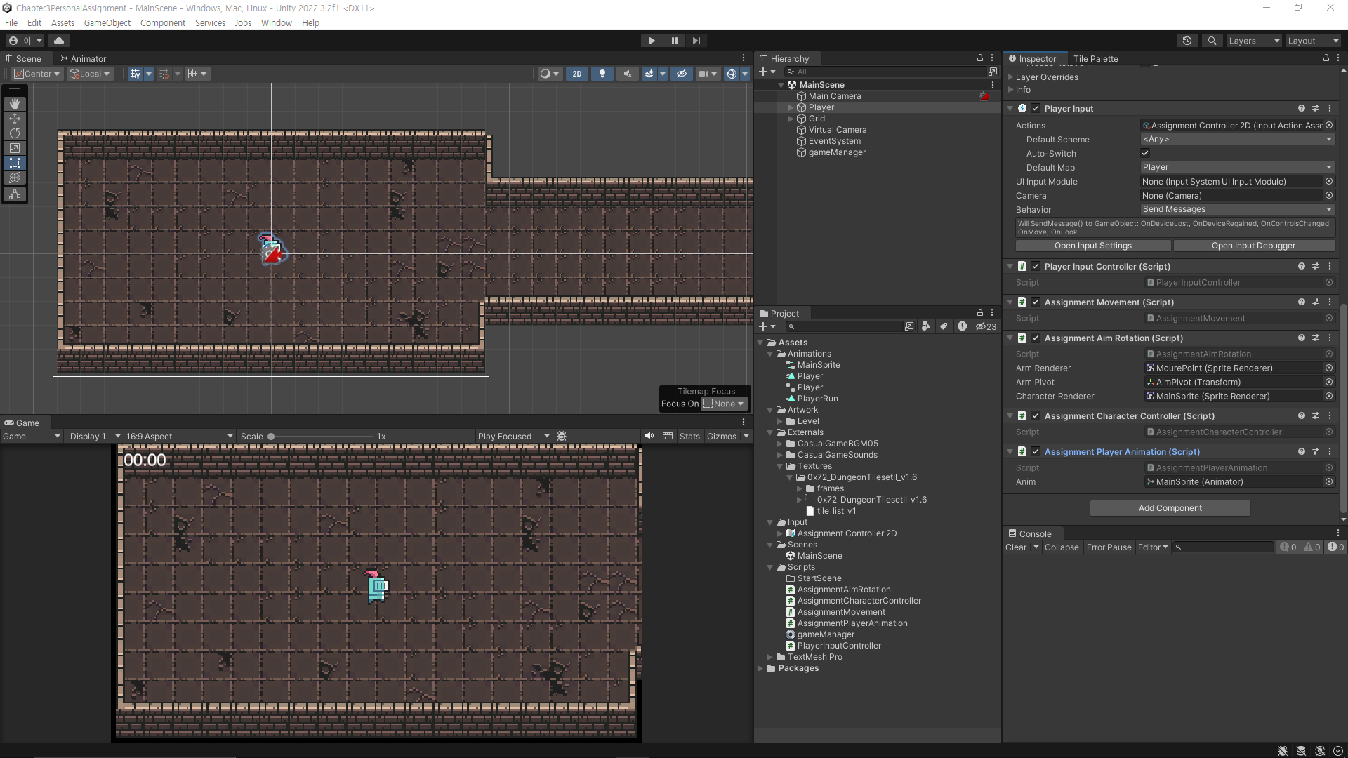Click Open Input Settings button
1348x758 pixels.
1093,246
